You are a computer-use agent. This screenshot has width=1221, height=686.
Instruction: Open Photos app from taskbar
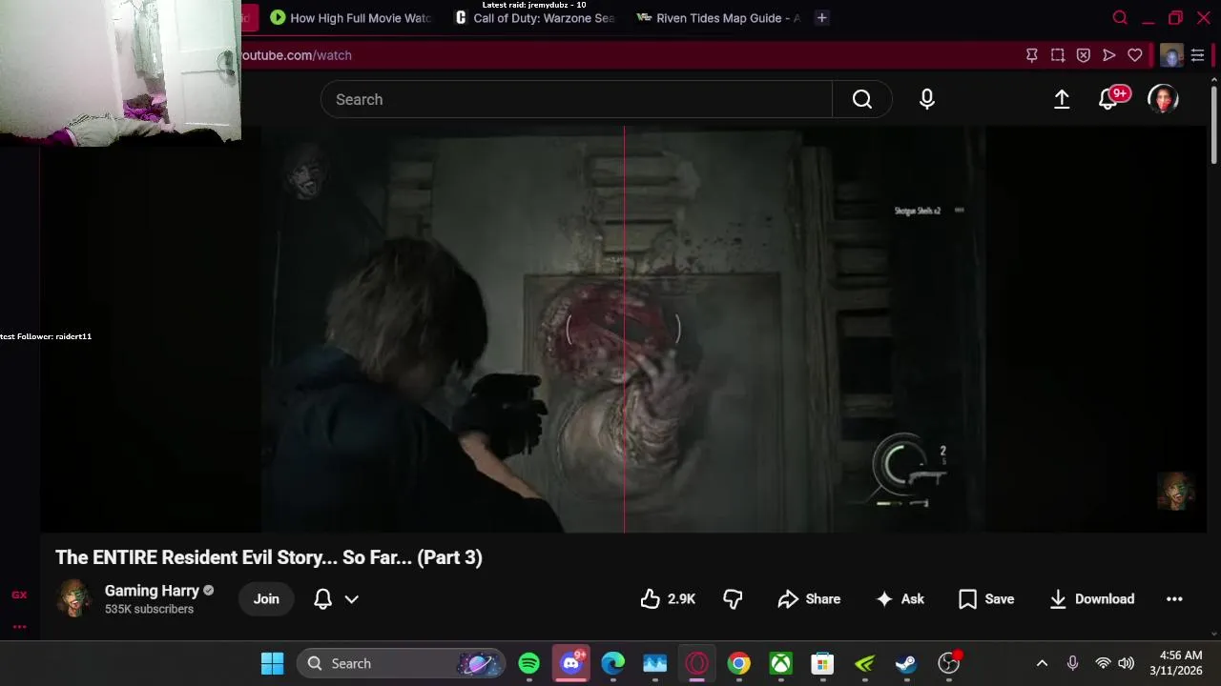tap(655, 663)
